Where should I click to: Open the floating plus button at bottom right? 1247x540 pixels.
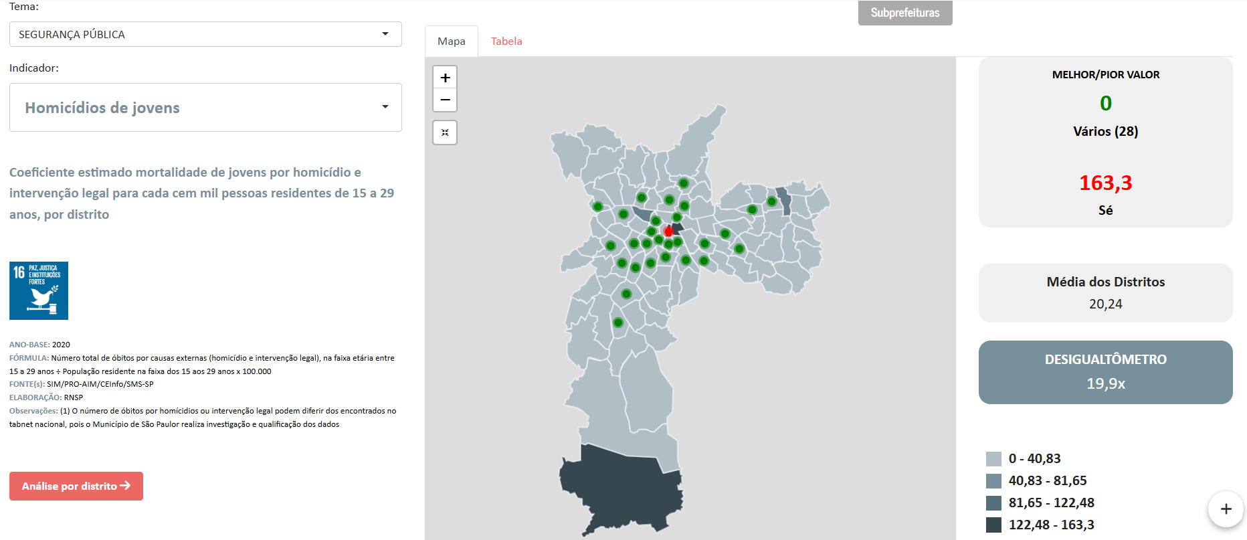pyautogui.click(x=1226, y=509)
